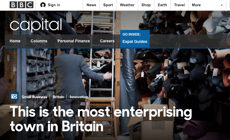Open the More menu item
The height and width of the screenshot is (140, 230).
coord(196,5)
